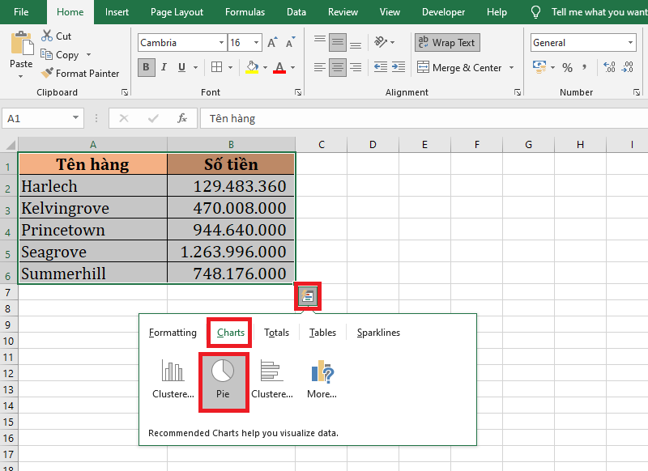
Task: Apply the yellow fill color
Action: click(x=253, y=67)
